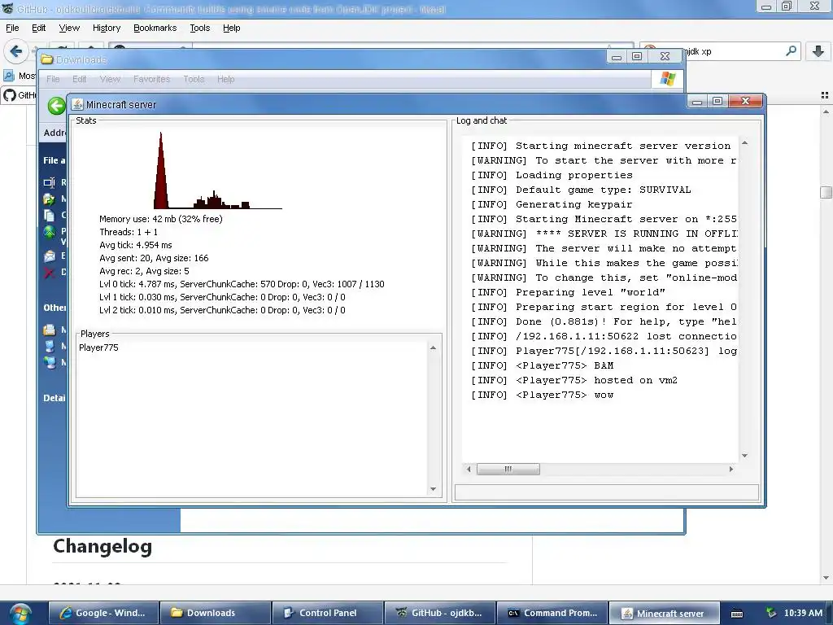Click the browser page scrollbar thumb
The height and width of the screenshot is (625, 833).
coord(826,192)
